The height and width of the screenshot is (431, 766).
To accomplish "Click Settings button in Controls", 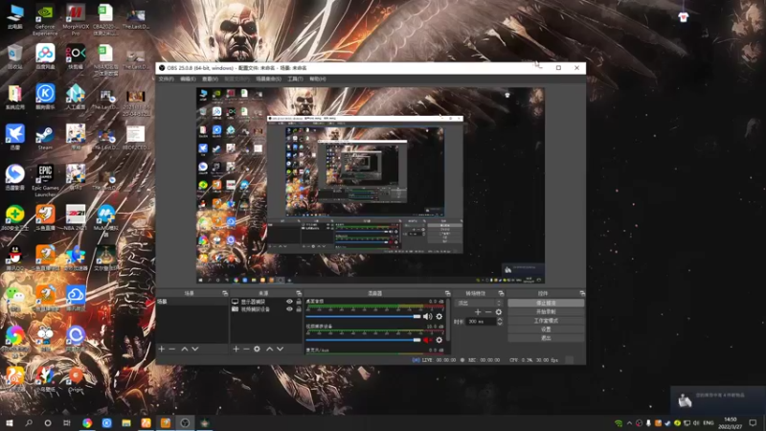I will (x=546, y=329).
